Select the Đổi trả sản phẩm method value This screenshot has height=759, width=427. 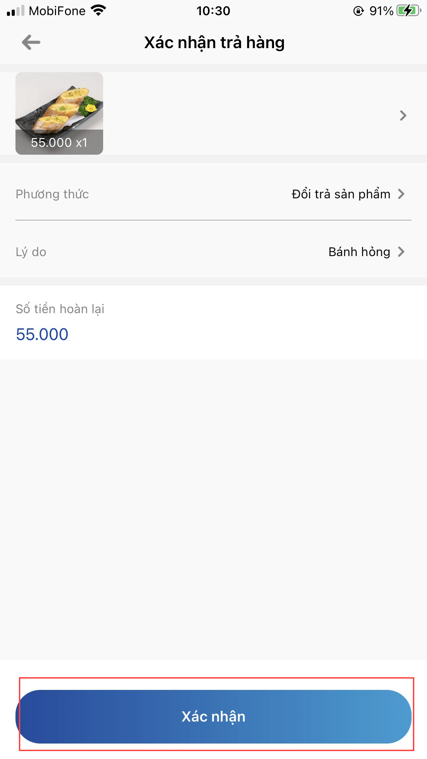pos(341,194)
